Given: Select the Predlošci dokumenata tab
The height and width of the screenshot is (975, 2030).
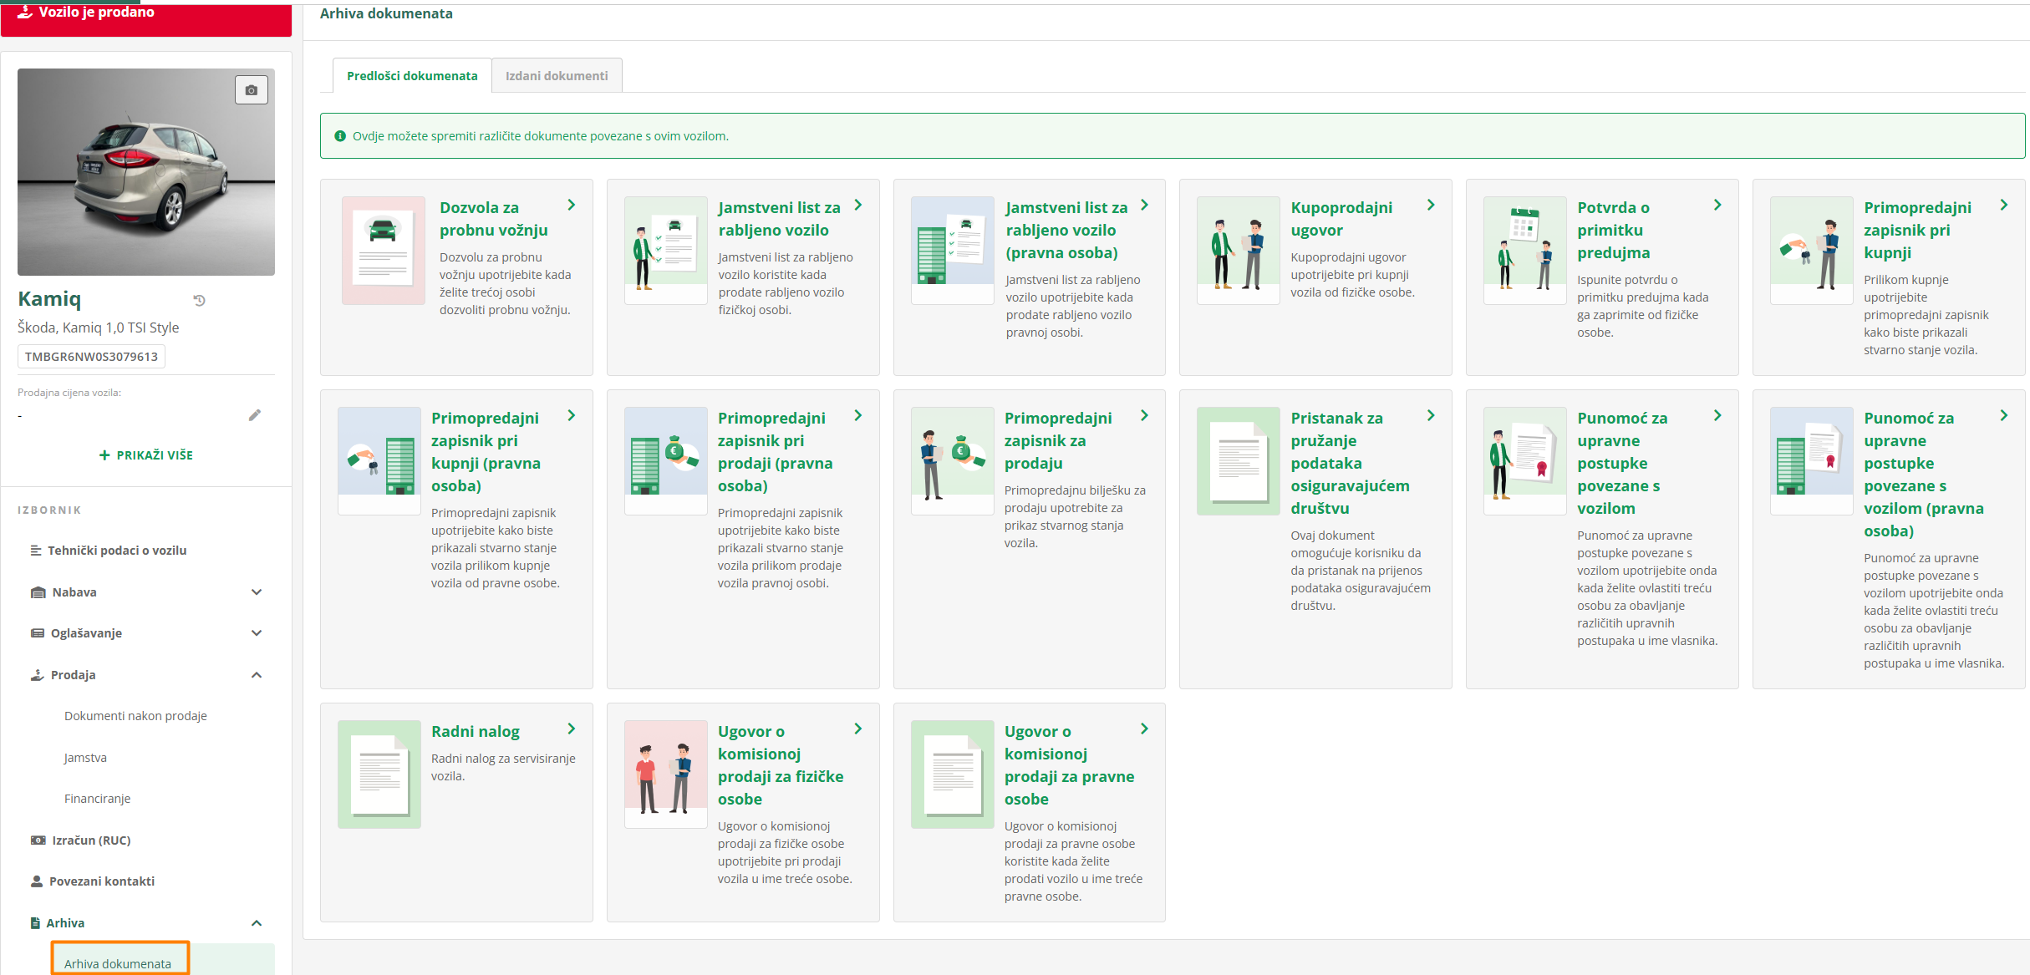Looking at the screenshot, I should pyautogui.click(x=412, y=76).
